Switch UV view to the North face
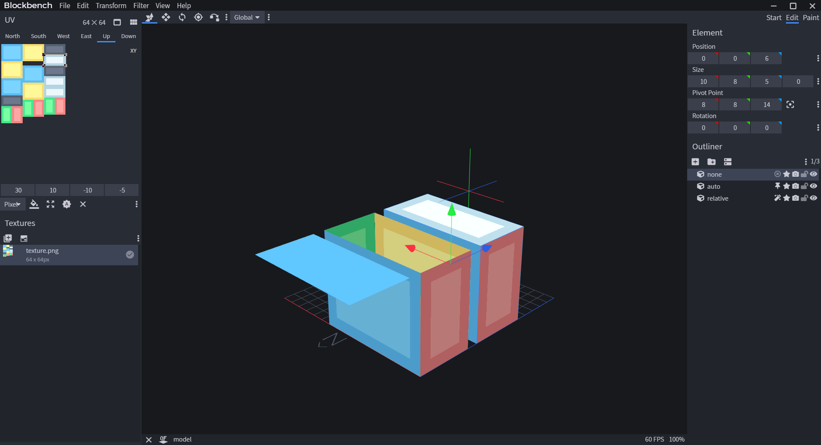 click(12, 36)
